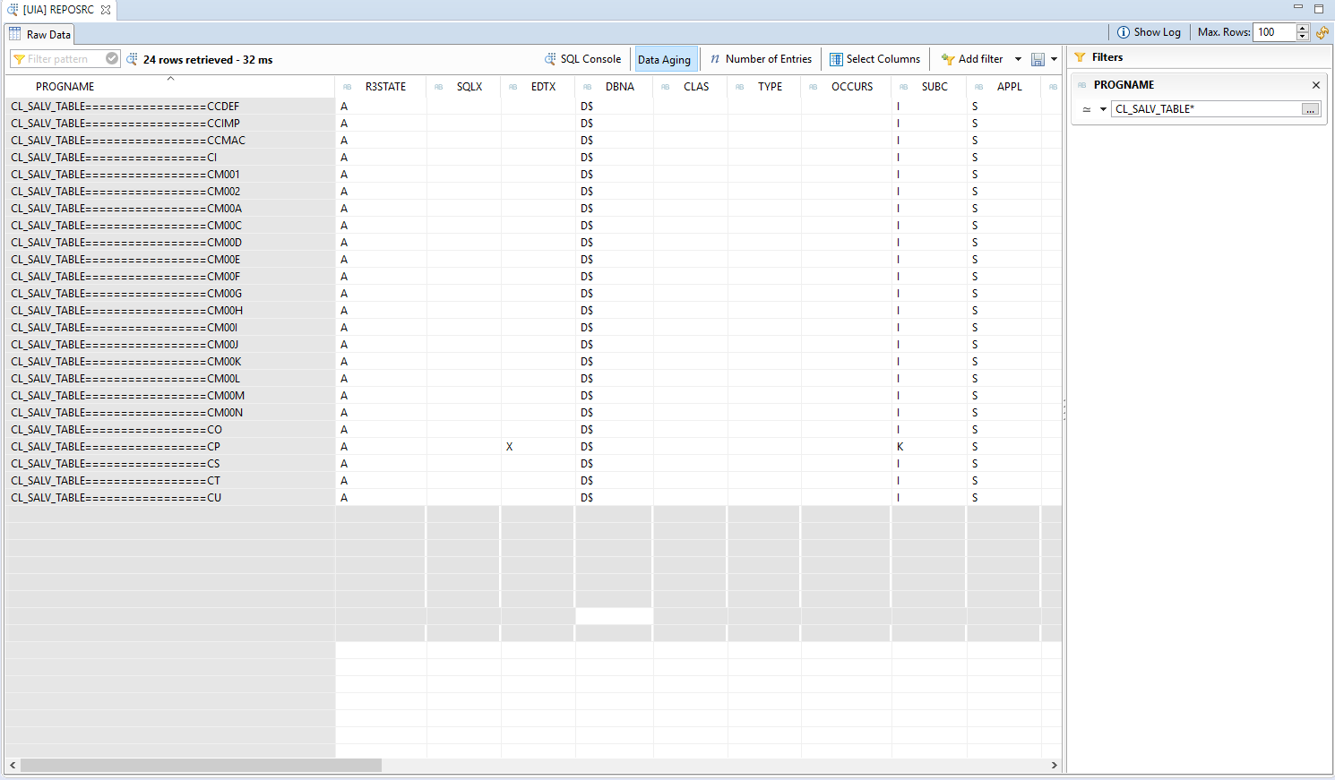Click the refresh icon beside Max. Rows
This screenshot has width=1335, height=780.
1322,32
